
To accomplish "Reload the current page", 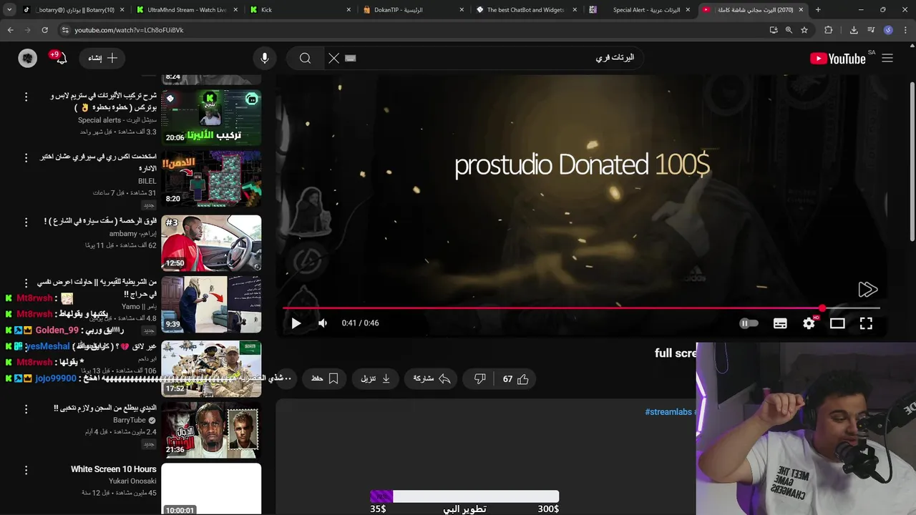I will tap(44, 30).
